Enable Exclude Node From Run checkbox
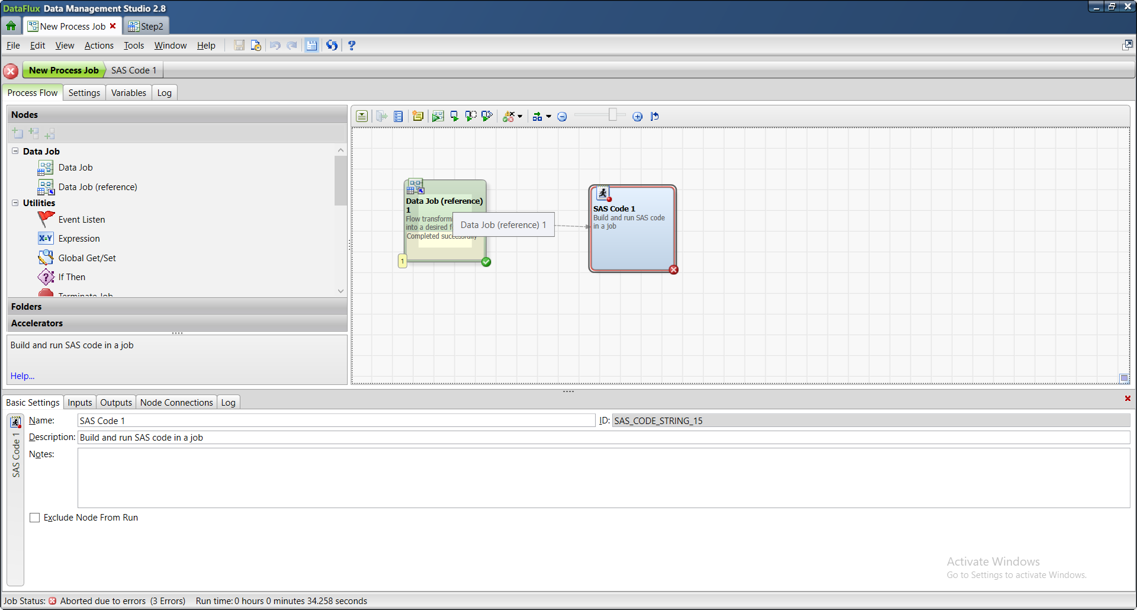The width and height of the screenshot is (1137, 610). 35,518
